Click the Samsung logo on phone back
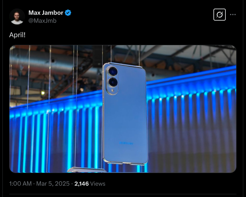Image resolution: width=246 pixels, height=197 pixels. click(x=126, y=143)
